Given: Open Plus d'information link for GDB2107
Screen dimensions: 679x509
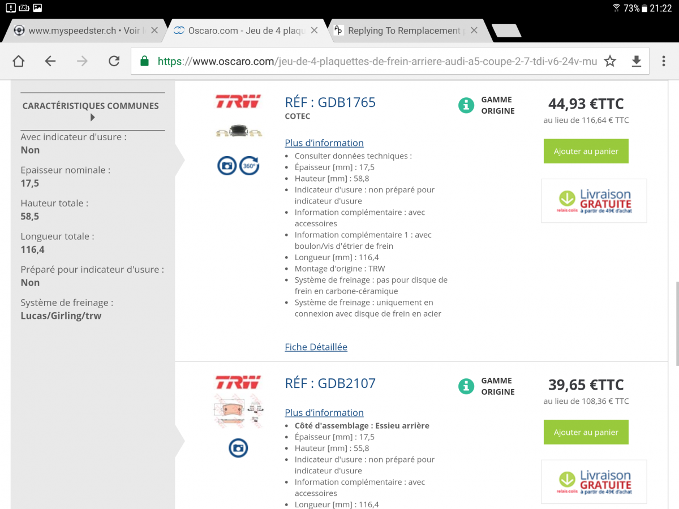Looking at the screenshot, I should 324,413.
